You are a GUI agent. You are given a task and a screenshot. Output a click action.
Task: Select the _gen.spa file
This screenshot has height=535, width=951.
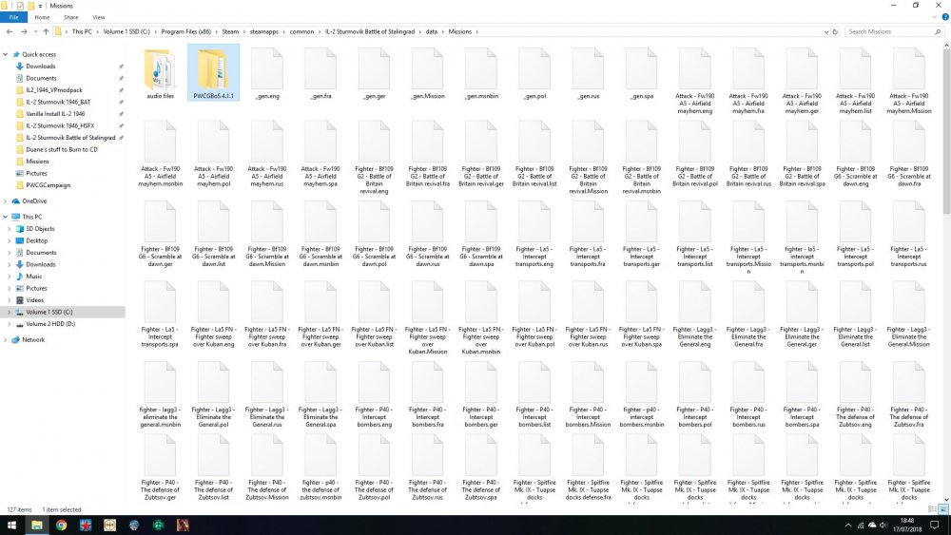tap(642, 72)
